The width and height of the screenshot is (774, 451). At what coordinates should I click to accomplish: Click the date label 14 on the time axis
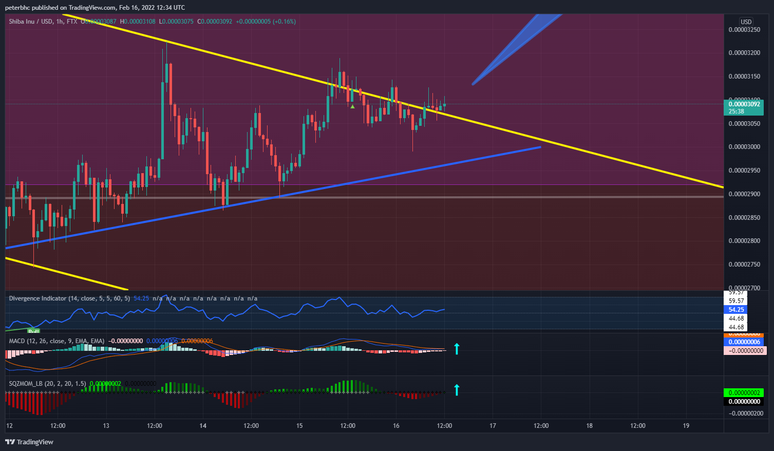click(203, 426)
